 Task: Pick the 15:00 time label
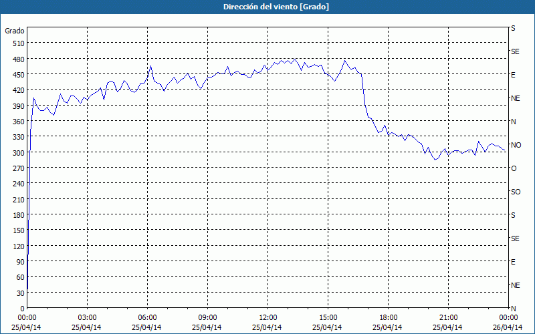328,318
